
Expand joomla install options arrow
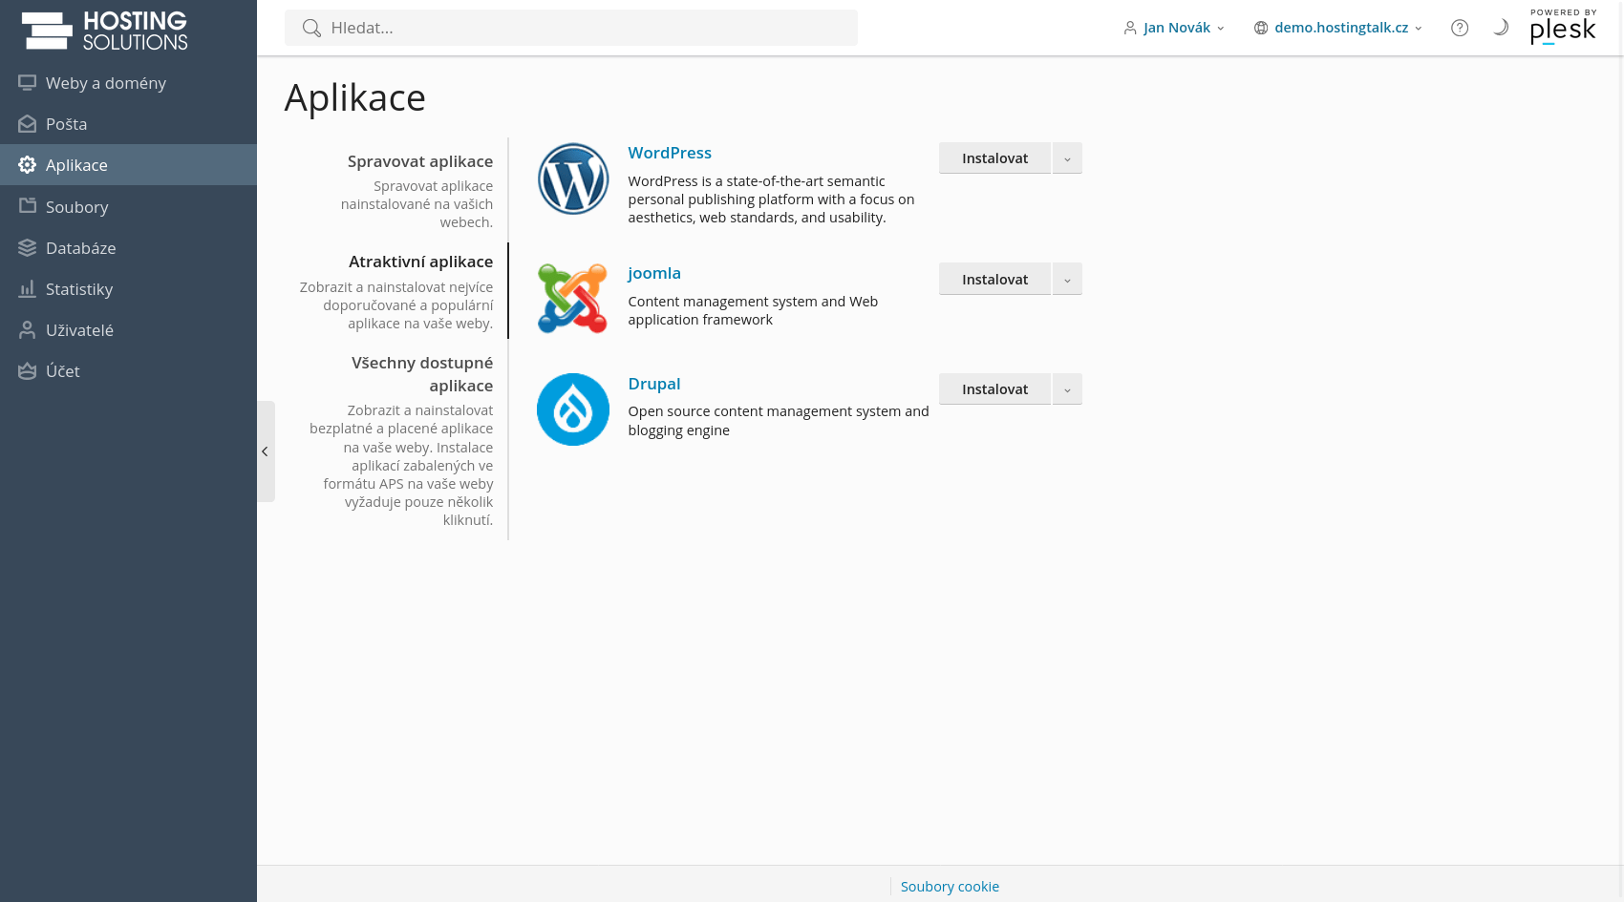pos(1067,279)
